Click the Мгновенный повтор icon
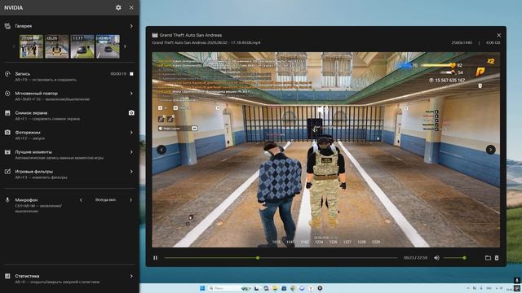 point(7,94)
